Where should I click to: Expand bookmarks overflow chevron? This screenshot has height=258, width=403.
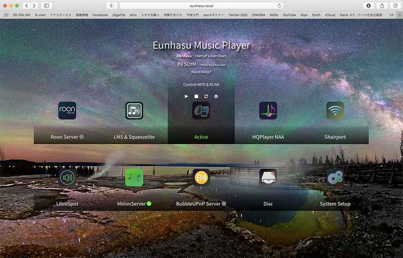coord(392,15)
